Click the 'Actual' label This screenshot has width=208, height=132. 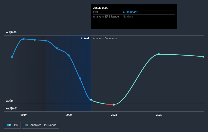tap(85, 38)
